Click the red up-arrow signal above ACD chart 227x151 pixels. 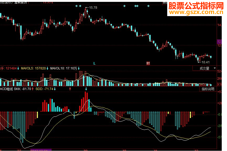click(x=70, y=89)
